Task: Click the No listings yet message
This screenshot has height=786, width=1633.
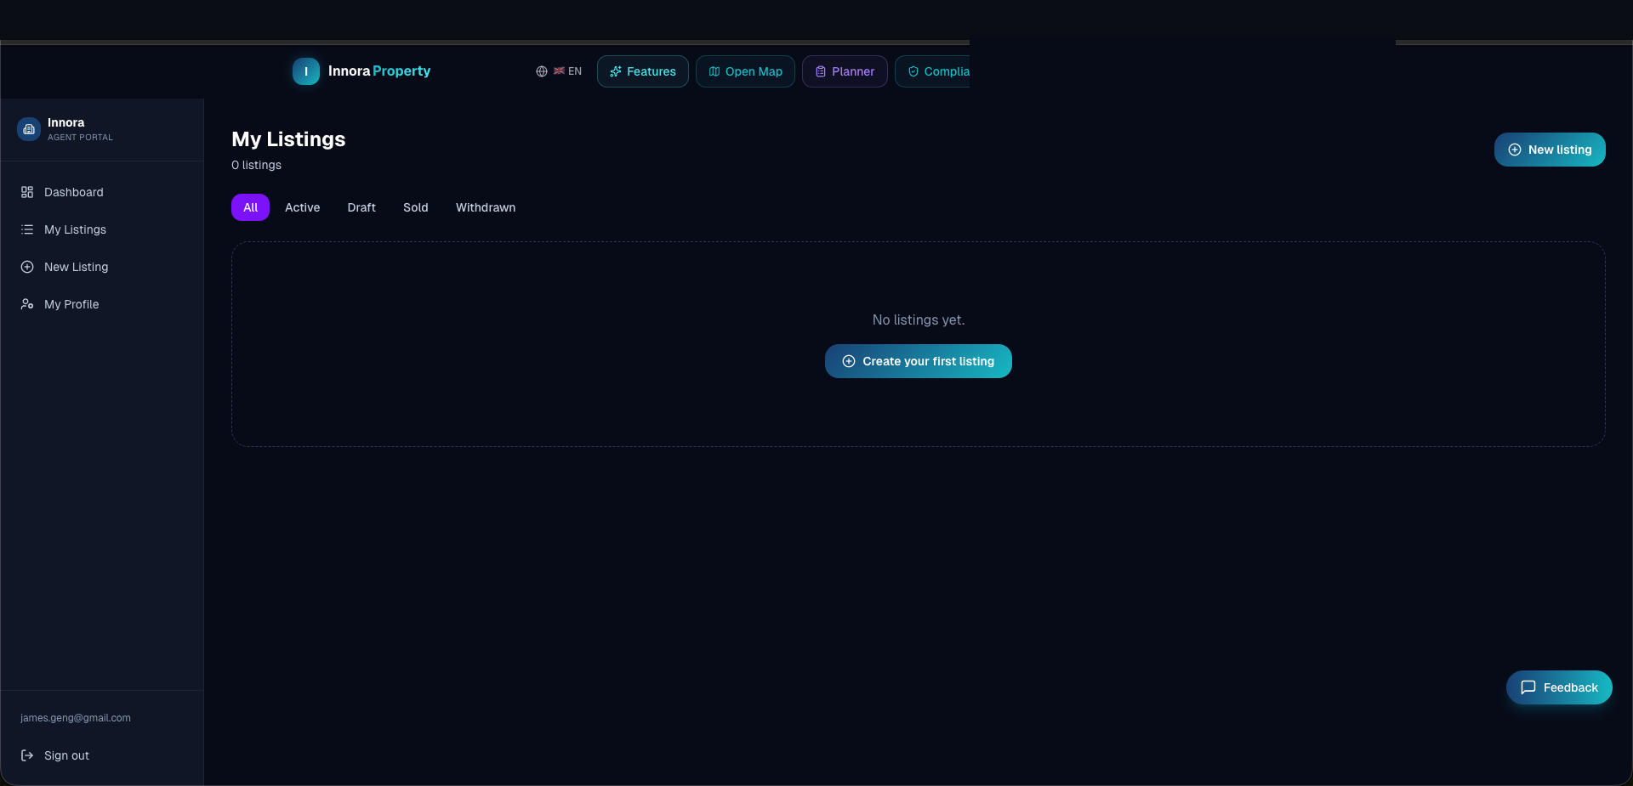Action: 919,319
